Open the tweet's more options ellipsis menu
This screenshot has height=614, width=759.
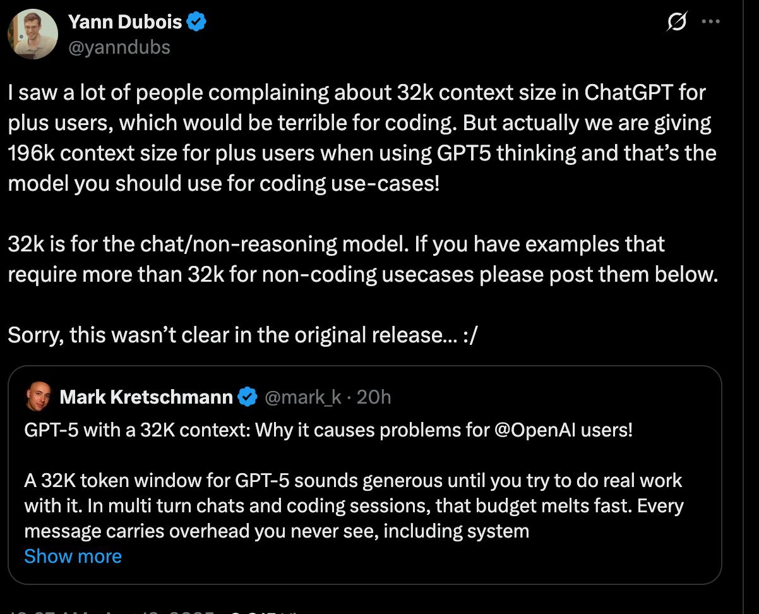click(711, 22)
